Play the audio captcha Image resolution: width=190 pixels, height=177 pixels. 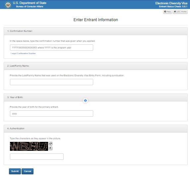click(50, 148)
